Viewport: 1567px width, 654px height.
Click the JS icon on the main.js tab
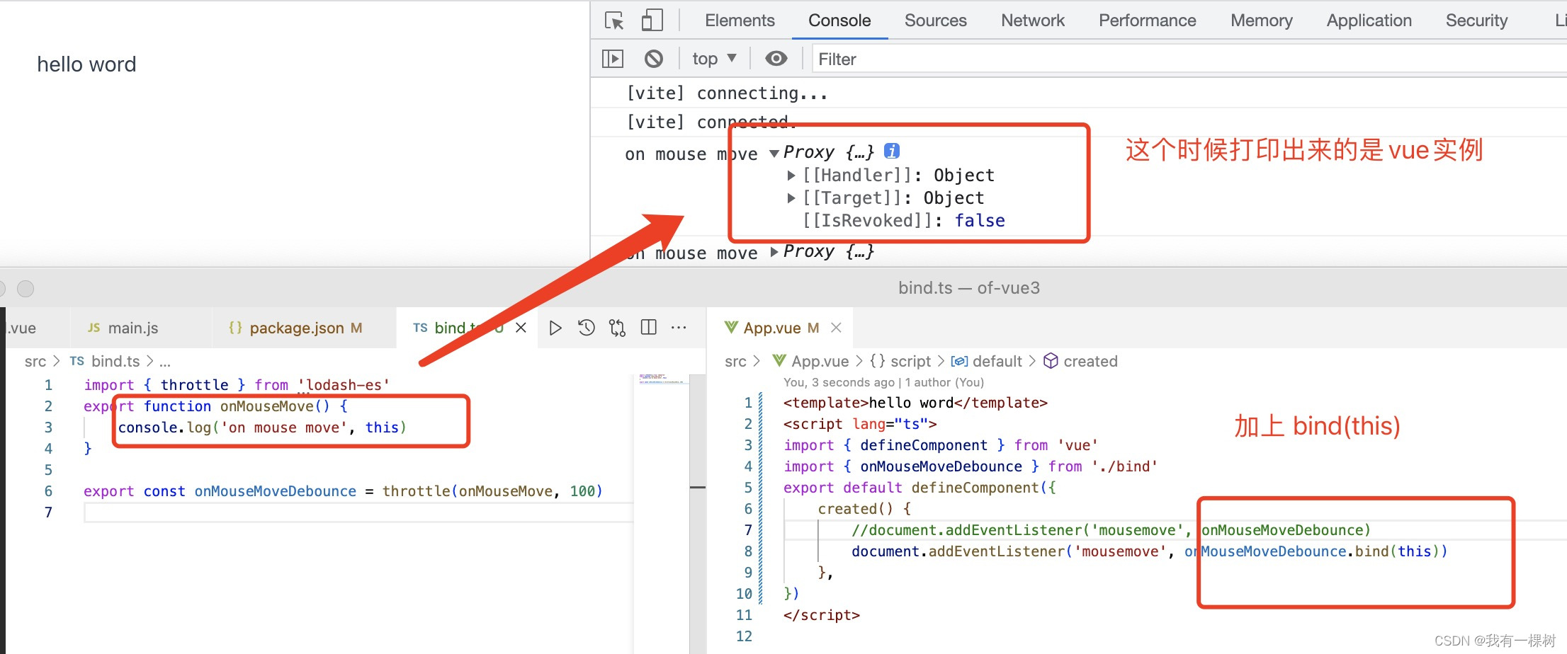(x=94, y=328)
